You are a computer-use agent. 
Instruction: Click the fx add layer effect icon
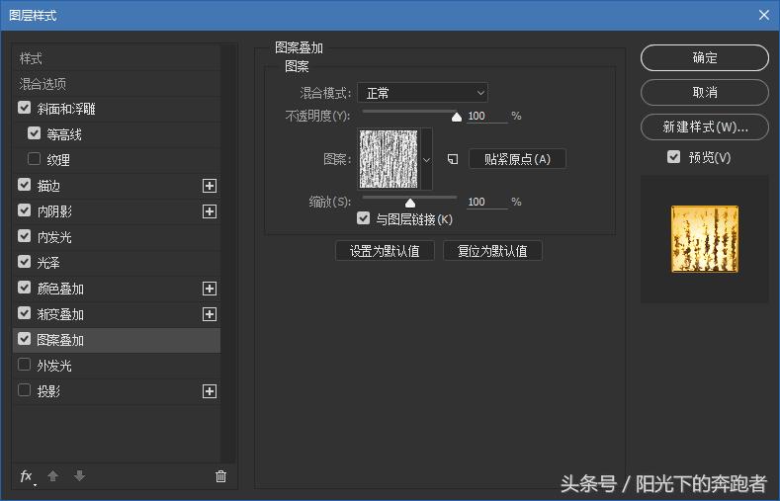(28, 476)
